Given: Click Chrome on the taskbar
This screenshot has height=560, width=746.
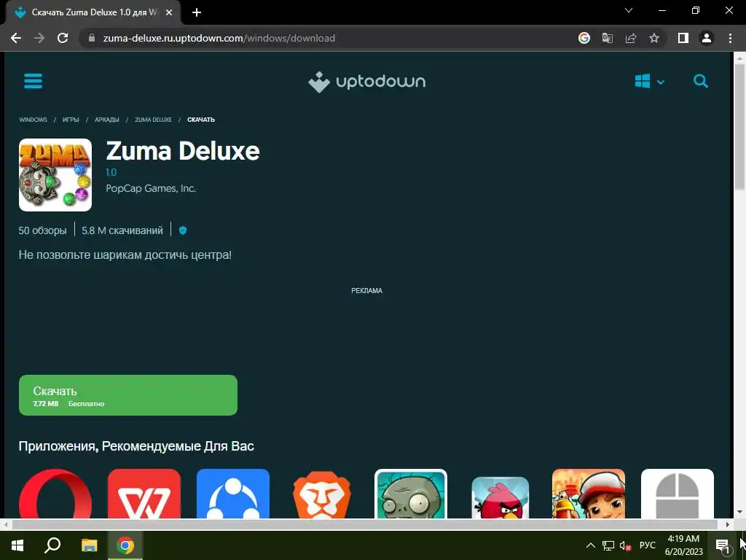Looking at the screenshot, I should pos(125,545).
